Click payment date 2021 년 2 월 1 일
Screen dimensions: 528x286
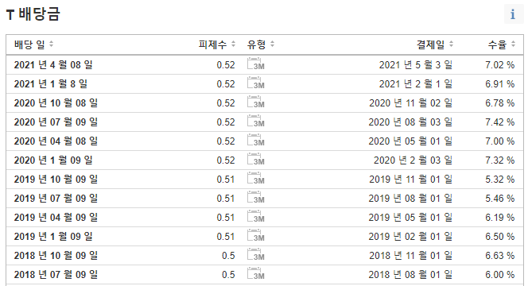point(416,83)
